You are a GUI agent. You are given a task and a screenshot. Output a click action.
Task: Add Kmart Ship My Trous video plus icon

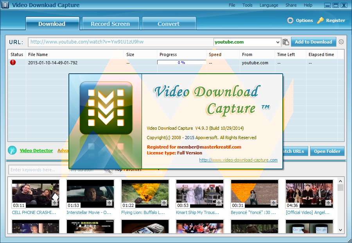[219, 203]
